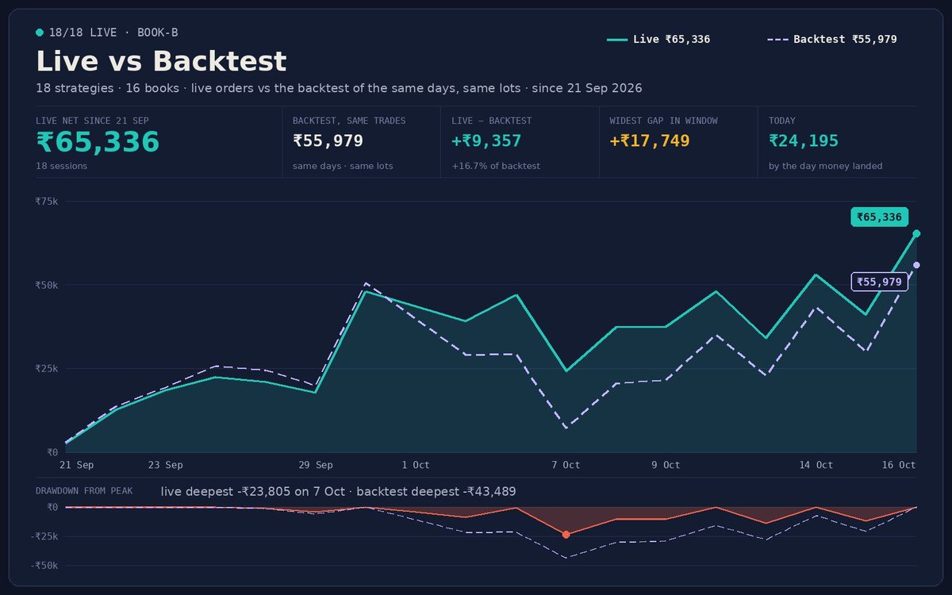Click the teal live line endpoint marker
The height and width of the screenshot is (595, 952).
coord(916,233)
